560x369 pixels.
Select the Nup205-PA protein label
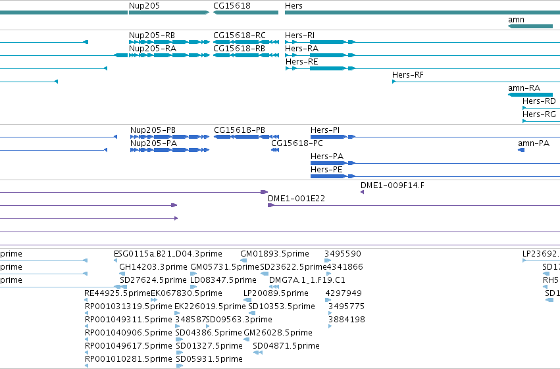pos(153,143)
